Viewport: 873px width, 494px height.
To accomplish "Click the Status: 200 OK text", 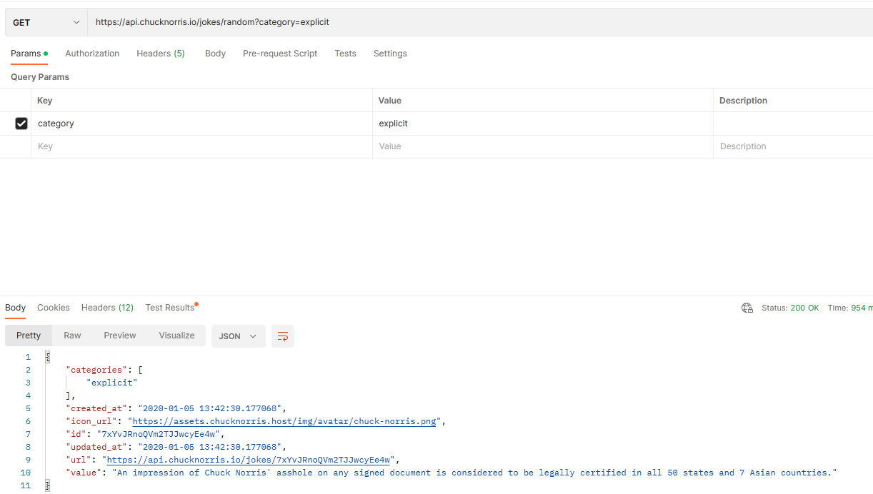I will tap(790, 308).
